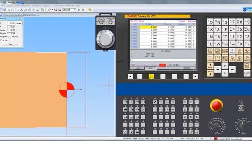Click the blue play arrow in toolbar
The image size is (252, 141).
[x=79, y=10]
